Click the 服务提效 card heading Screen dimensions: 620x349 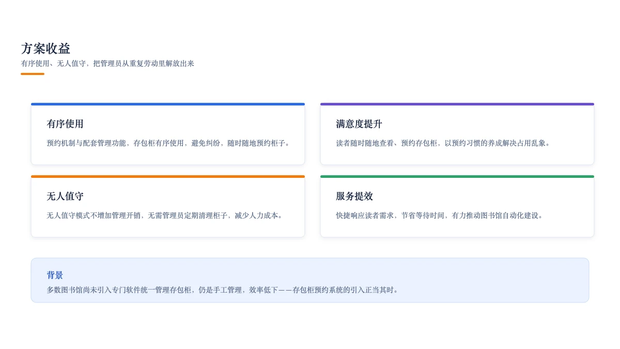[354, 196]
